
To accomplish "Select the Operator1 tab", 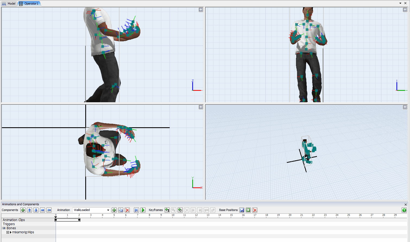I will point(29,4).
